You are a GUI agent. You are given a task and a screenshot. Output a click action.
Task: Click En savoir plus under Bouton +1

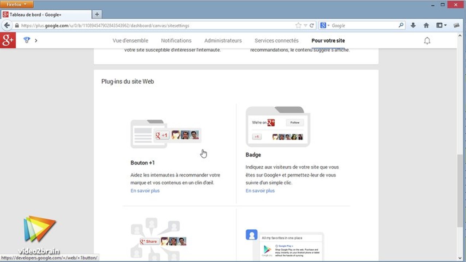145,191
